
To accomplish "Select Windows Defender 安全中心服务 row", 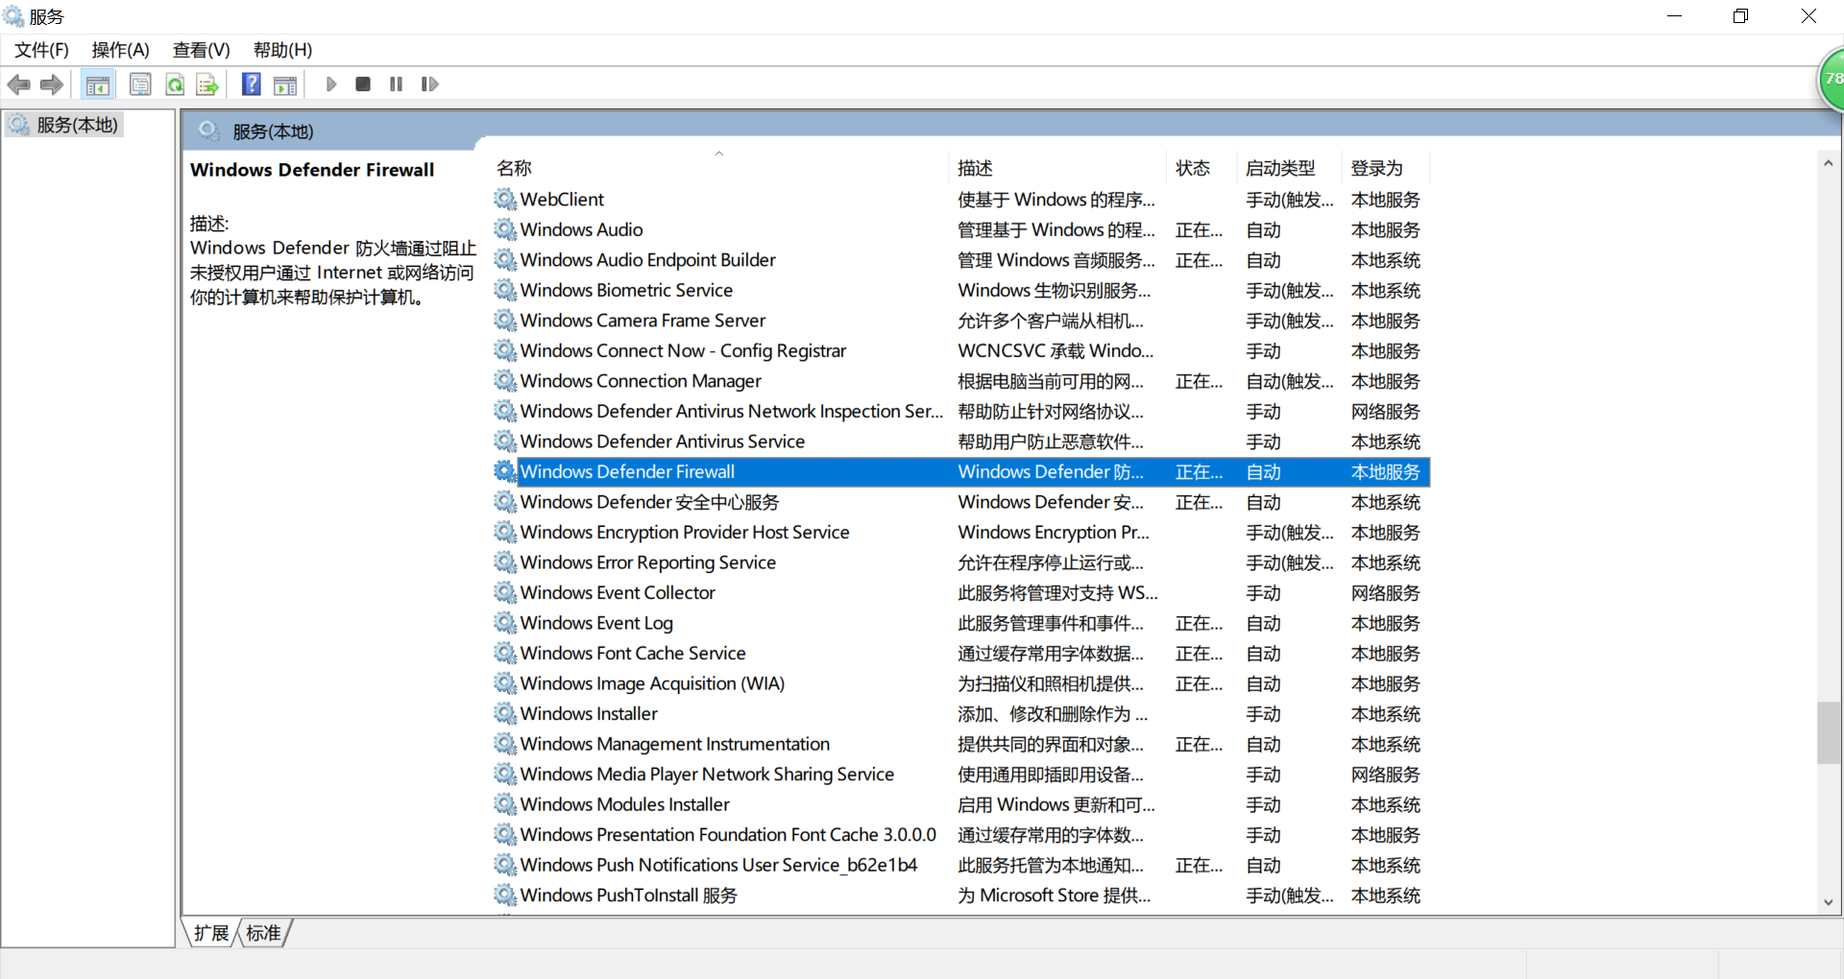I will [x=961, y=502].
